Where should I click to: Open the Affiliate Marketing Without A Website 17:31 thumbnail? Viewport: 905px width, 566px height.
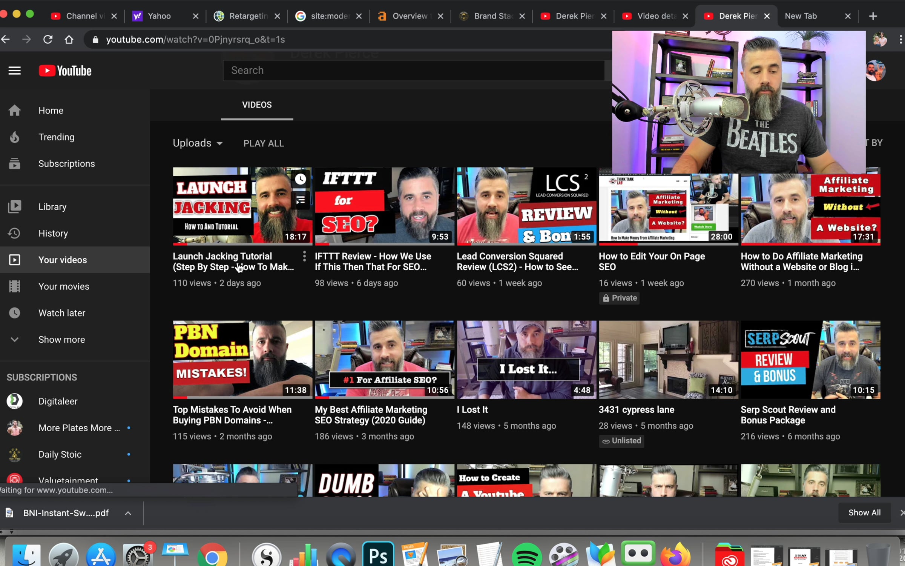810,209
